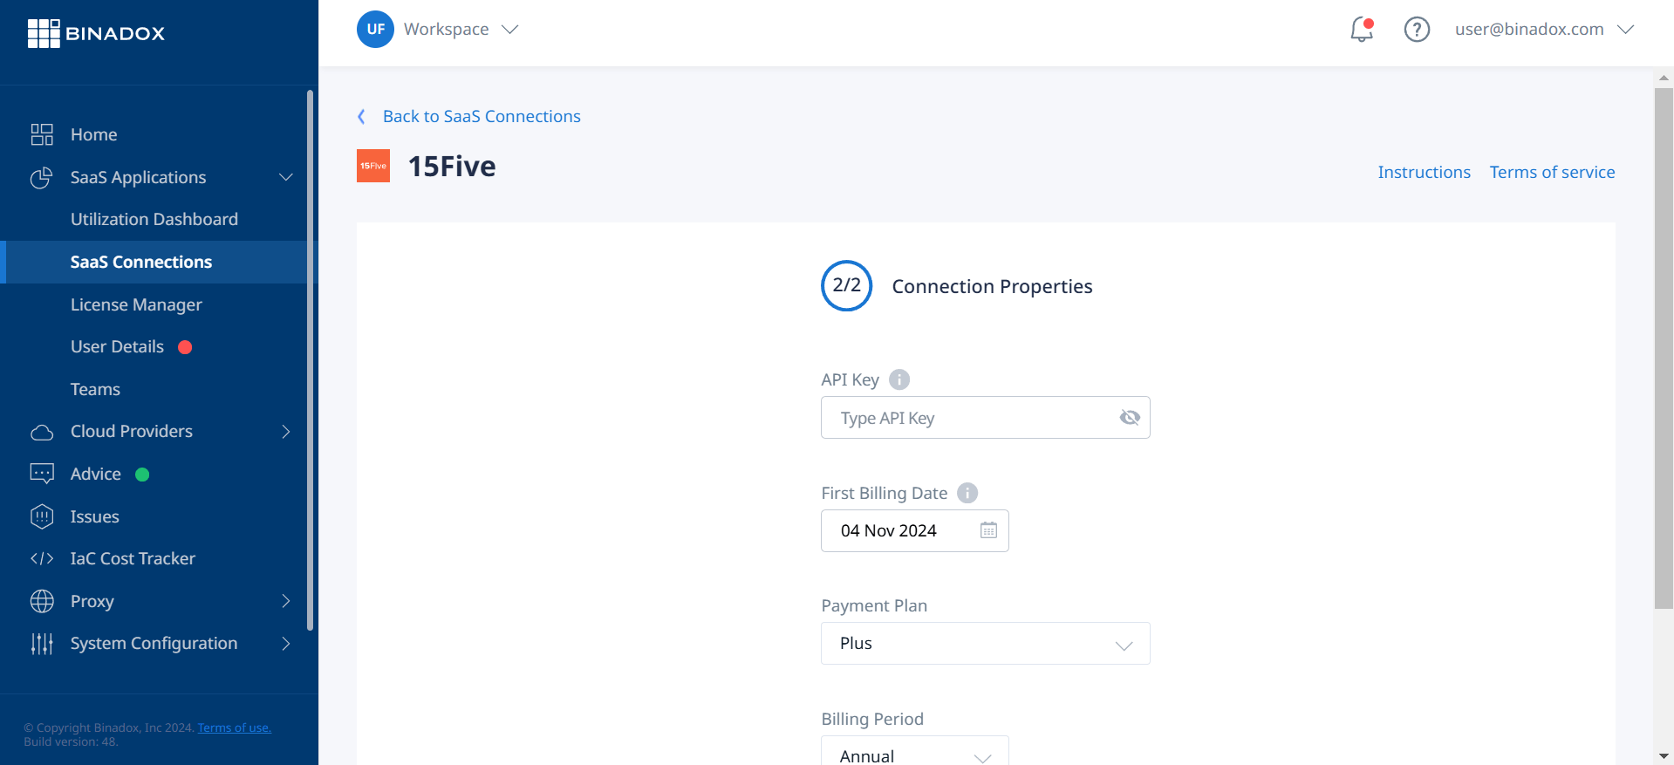The width and height of the screenshot is (1674, 765).
Task: Click the Billing Period label
Action: pos(872,719)
